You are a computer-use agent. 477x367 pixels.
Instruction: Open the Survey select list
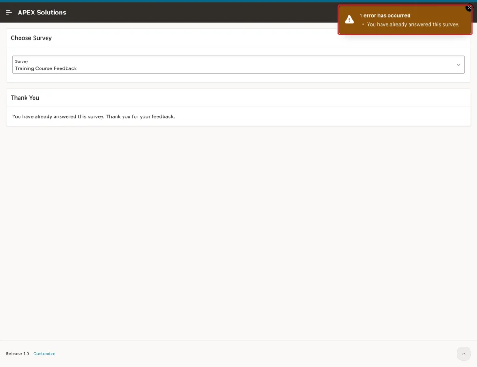coord(238,64)
